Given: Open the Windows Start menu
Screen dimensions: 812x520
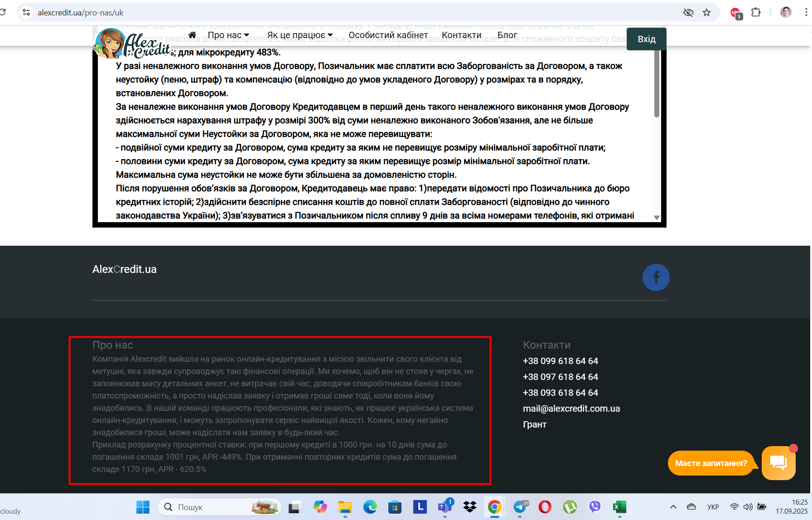Looking at the screenshot, I should point(143,507).
